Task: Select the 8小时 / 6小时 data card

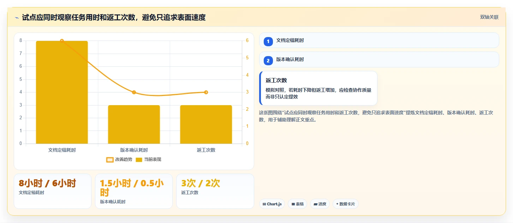Action: (53, 191)
